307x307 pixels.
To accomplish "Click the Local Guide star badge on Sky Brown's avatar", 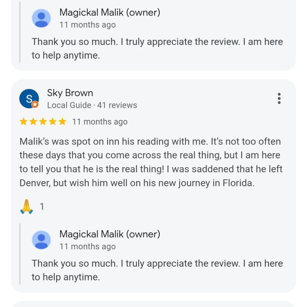I will 35,104.
